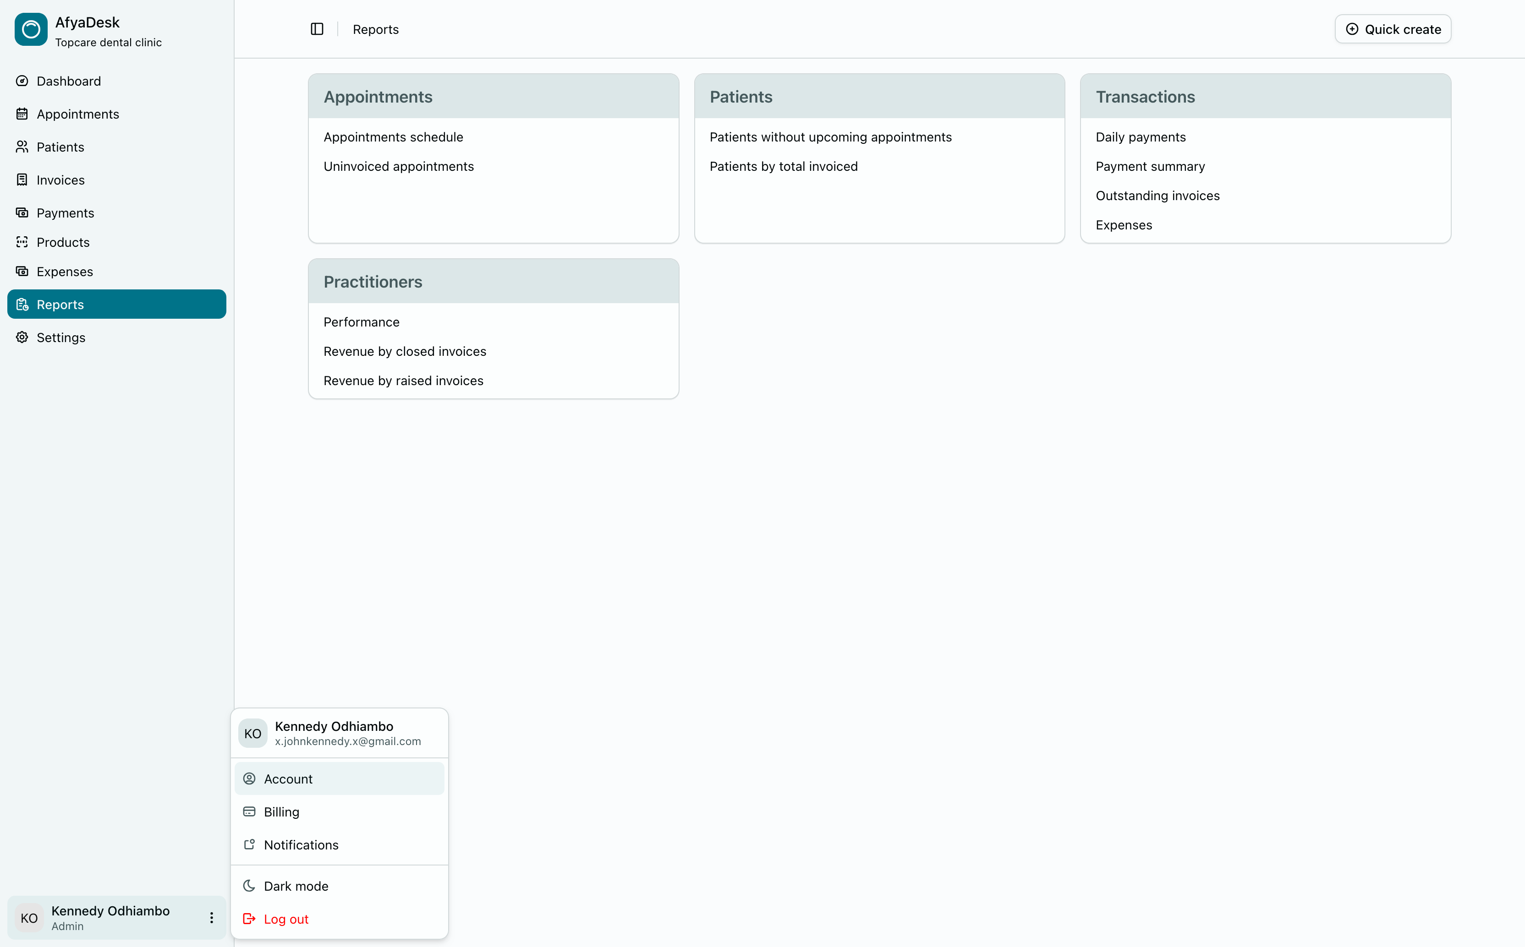Open Uninvoiced appointments report

point(399,167)
